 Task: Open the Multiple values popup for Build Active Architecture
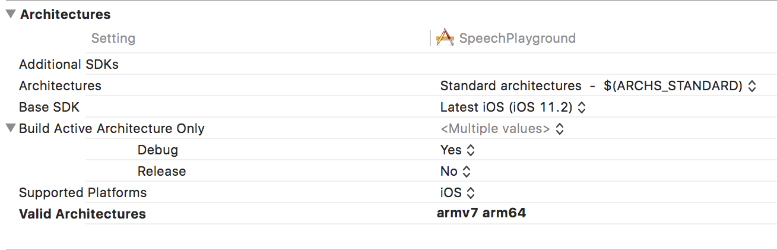coord(502,128)
